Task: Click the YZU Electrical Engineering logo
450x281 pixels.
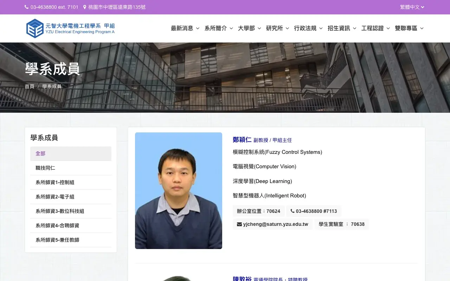Action: (x=70, y=28)
